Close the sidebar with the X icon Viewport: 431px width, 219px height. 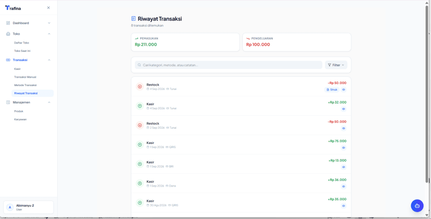48,8
